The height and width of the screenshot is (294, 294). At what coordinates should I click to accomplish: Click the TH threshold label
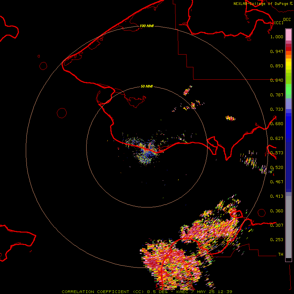coord(281,254)
